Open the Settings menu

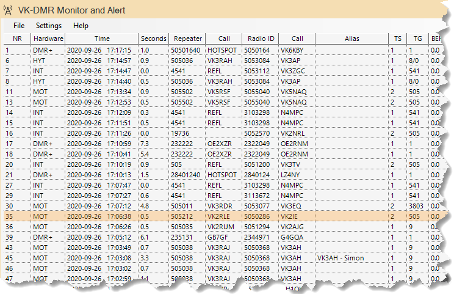49,26
